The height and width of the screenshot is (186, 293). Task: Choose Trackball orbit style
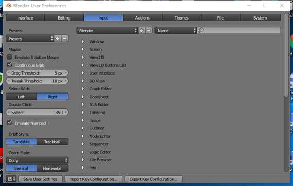coord(53,142)
